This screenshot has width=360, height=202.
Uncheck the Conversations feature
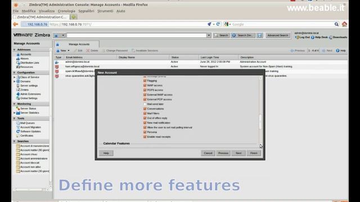pyautogui.click(x=145, y=108)
